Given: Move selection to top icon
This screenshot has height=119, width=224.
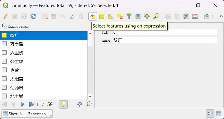Looking at the screenshot, I should coord(138,16).
